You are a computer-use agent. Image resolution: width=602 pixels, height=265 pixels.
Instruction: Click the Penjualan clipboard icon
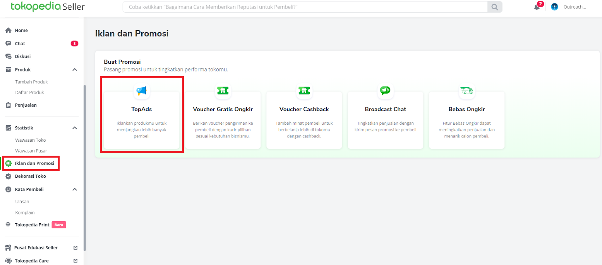tap(8, 105)
